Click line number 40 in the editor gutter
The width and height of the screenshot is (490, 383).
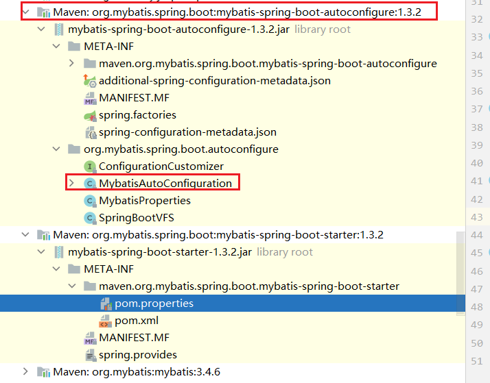(476, 163)
